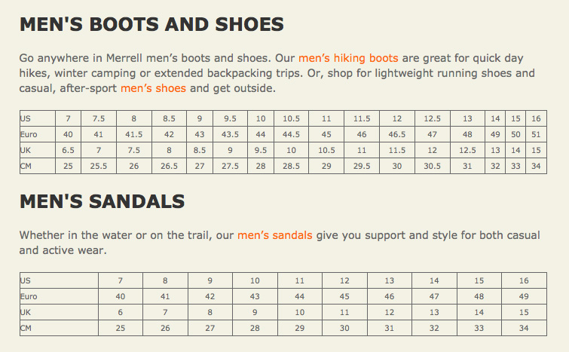Select CM 27.5 cell in boots table
This screenshot has width=569, height=352.
click(x=230, y=166)
